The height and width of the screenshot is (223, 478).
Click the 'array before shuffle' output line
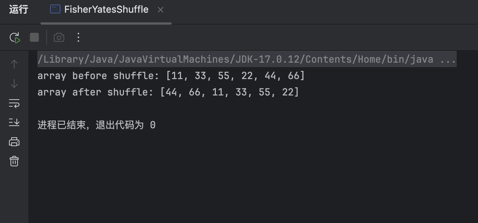(171, 76)
